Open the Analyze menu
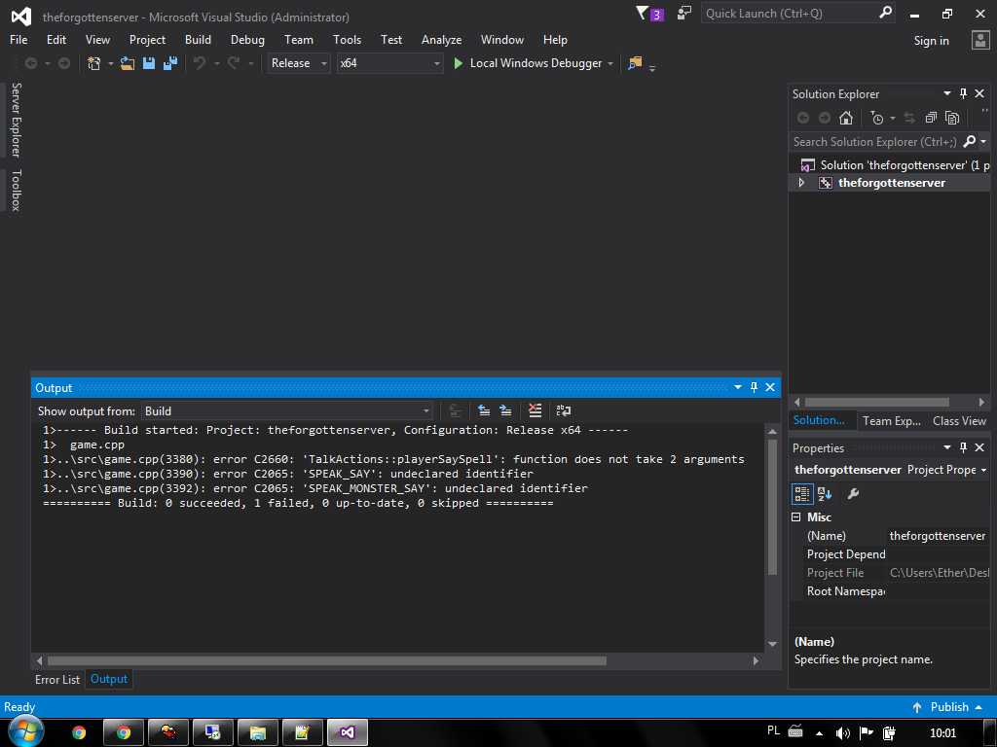 pyautogui.click(x=441, y=39)
